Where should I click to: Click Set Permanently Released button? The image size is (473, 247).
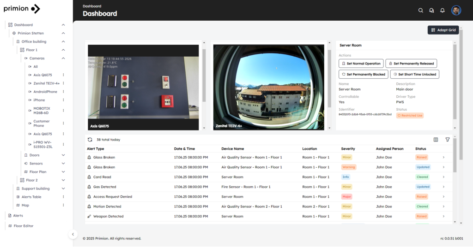tap(411, 64)
